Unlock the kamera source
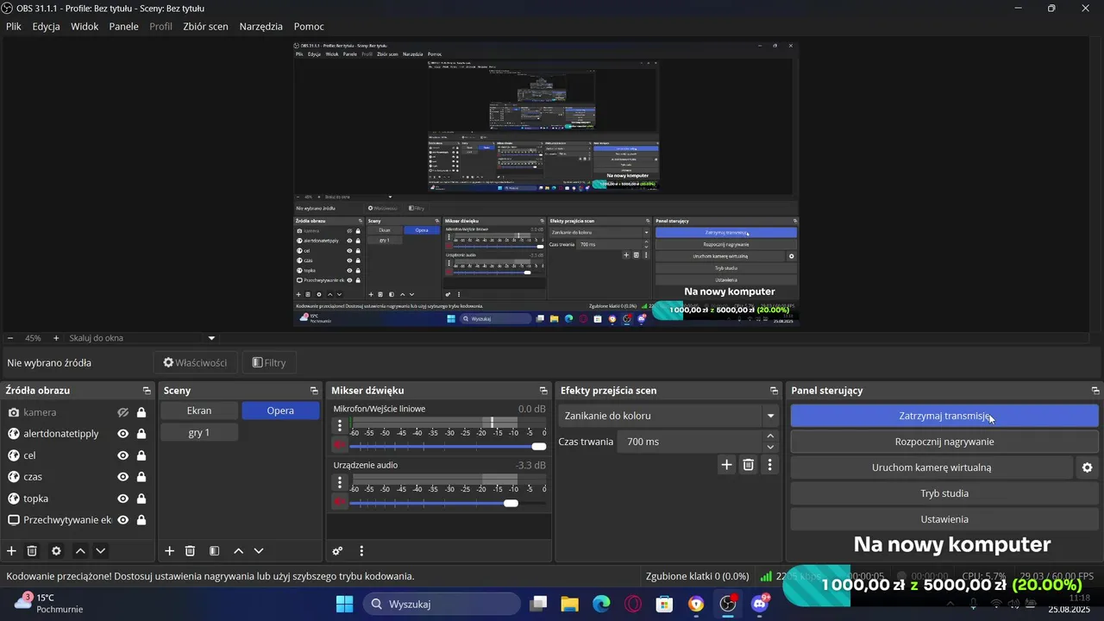The height and width of the screenshot is (621, 1104). pos(141,412)
